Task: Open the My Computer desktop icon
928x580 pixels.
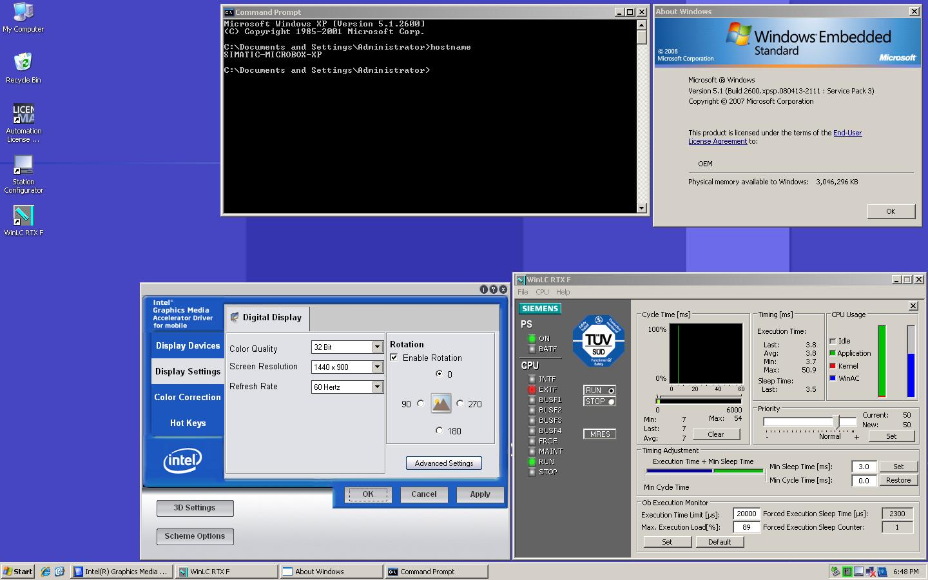Action: pos(23,17)
